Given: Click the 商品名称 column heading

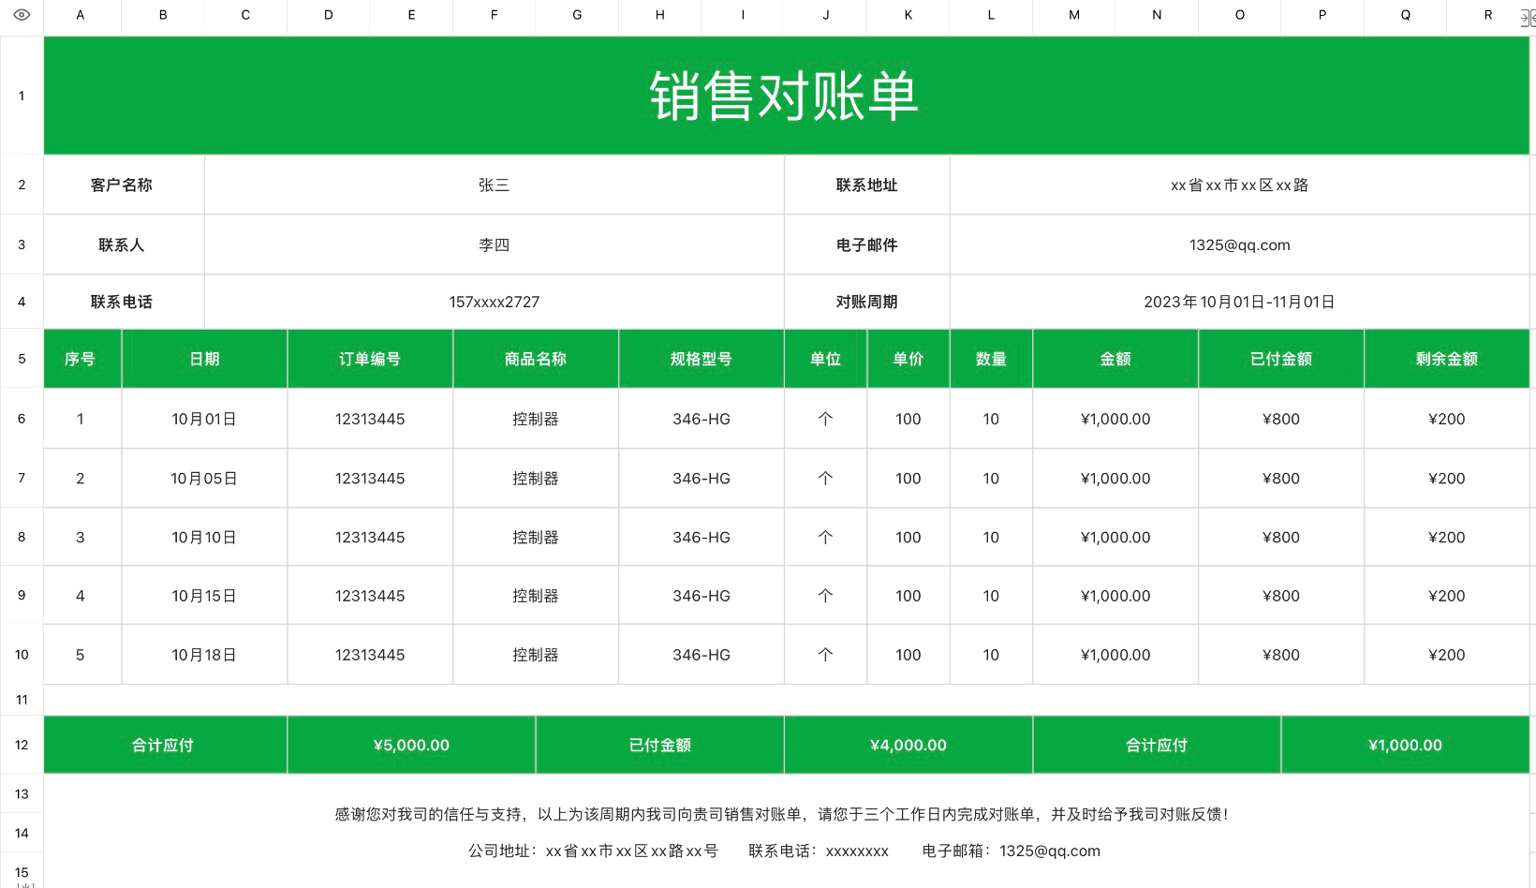Looking at the screenshot, I should 536,359.
